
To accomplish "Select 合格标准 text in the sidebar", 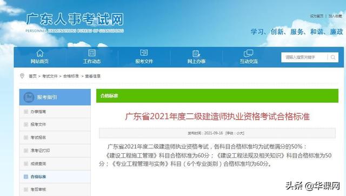I will pos(38,177).
